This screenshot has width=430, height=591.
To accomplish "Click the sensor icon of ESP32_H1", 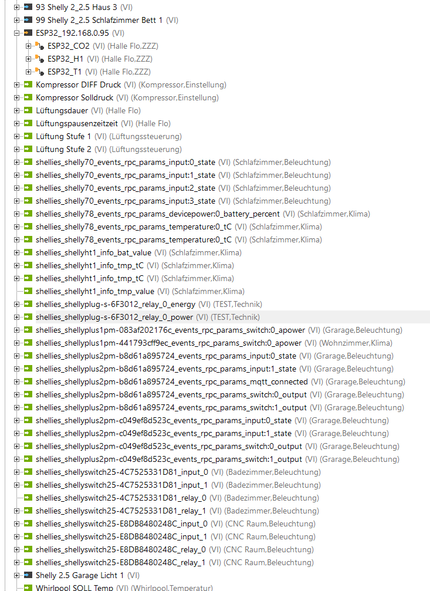I will [40, 59].
